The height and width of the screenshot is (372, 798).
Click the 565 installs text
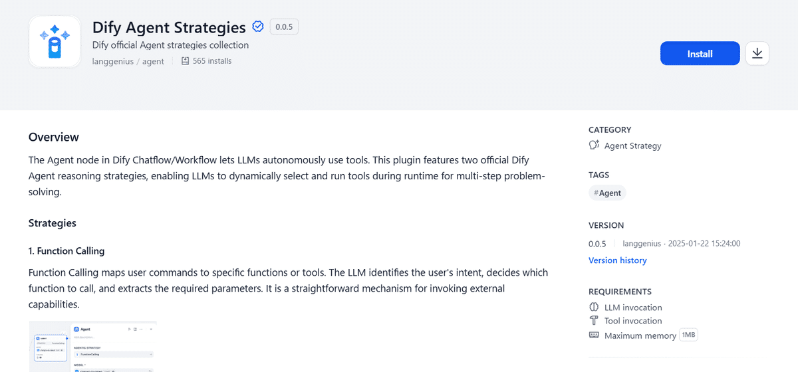[212, 61]
